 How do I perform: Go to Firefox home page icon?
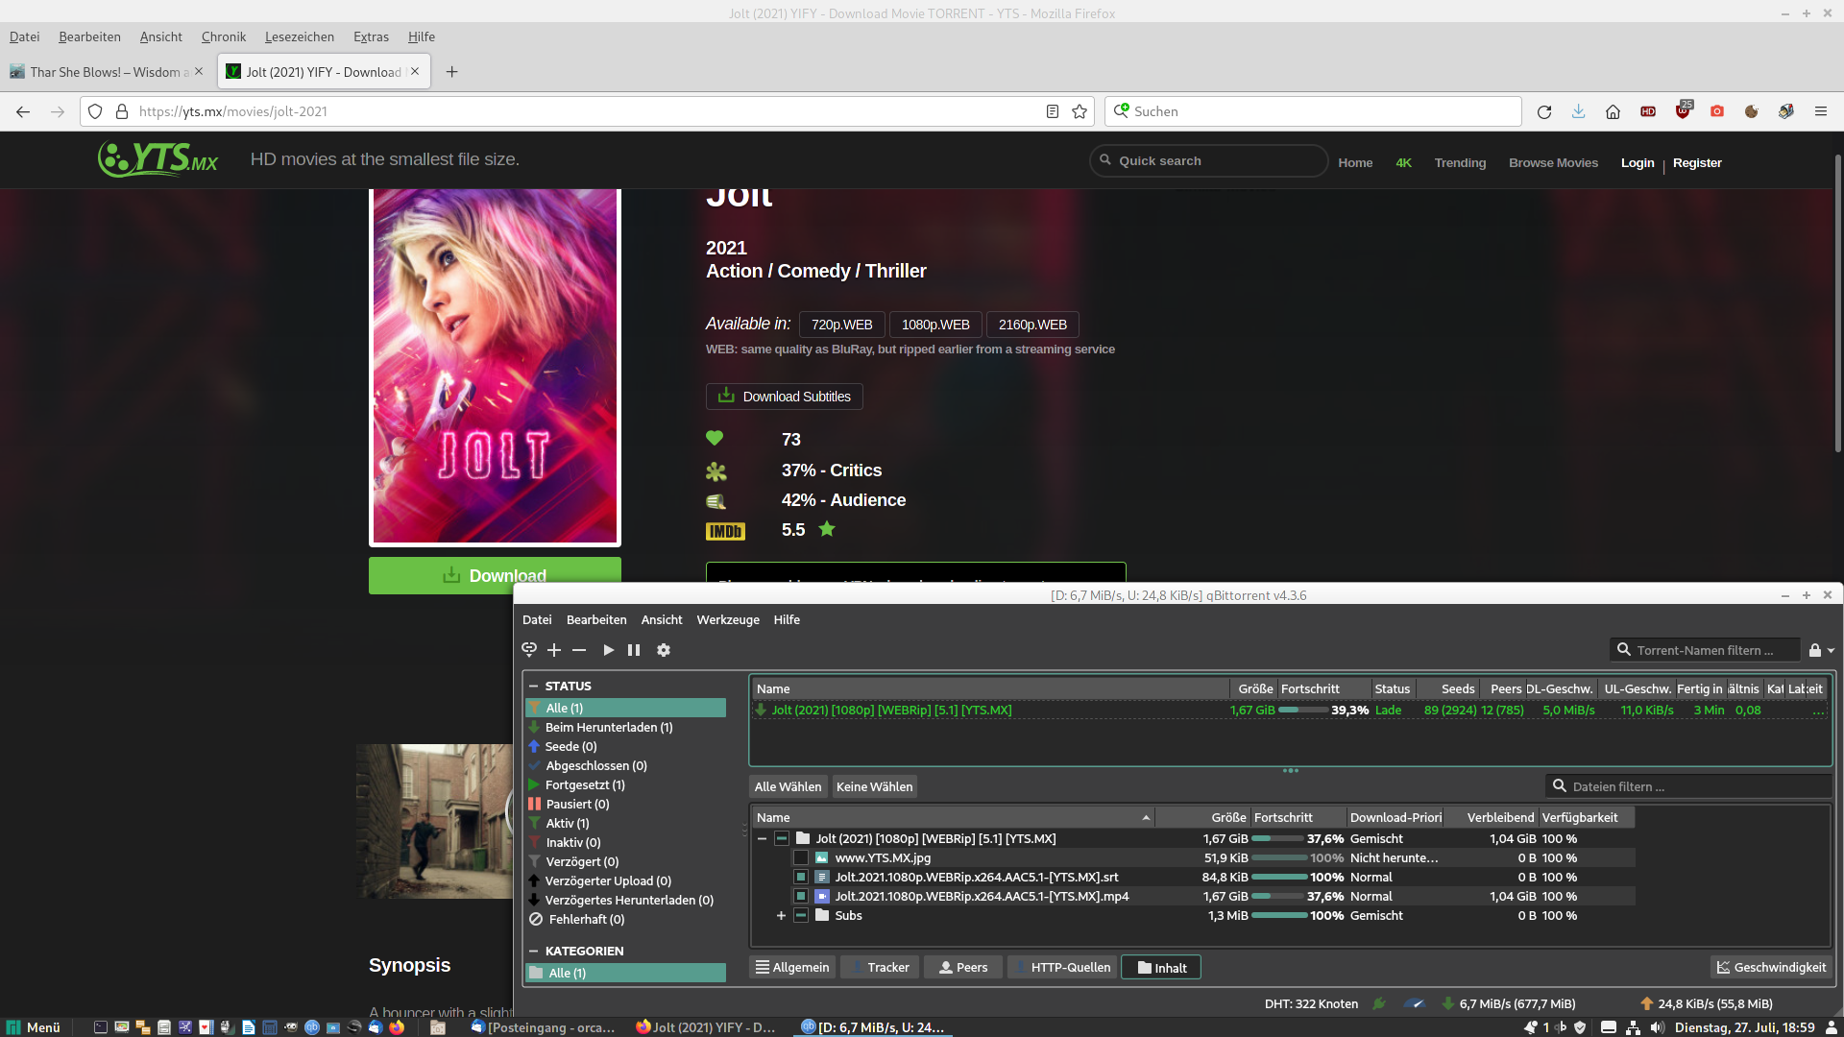(x=1613, y=111)
